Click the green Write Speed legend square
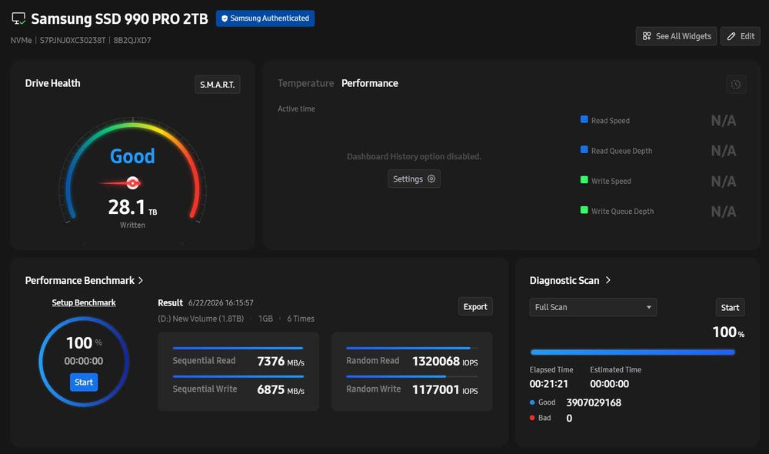This screenshot has height=454, width=769. 584,179
